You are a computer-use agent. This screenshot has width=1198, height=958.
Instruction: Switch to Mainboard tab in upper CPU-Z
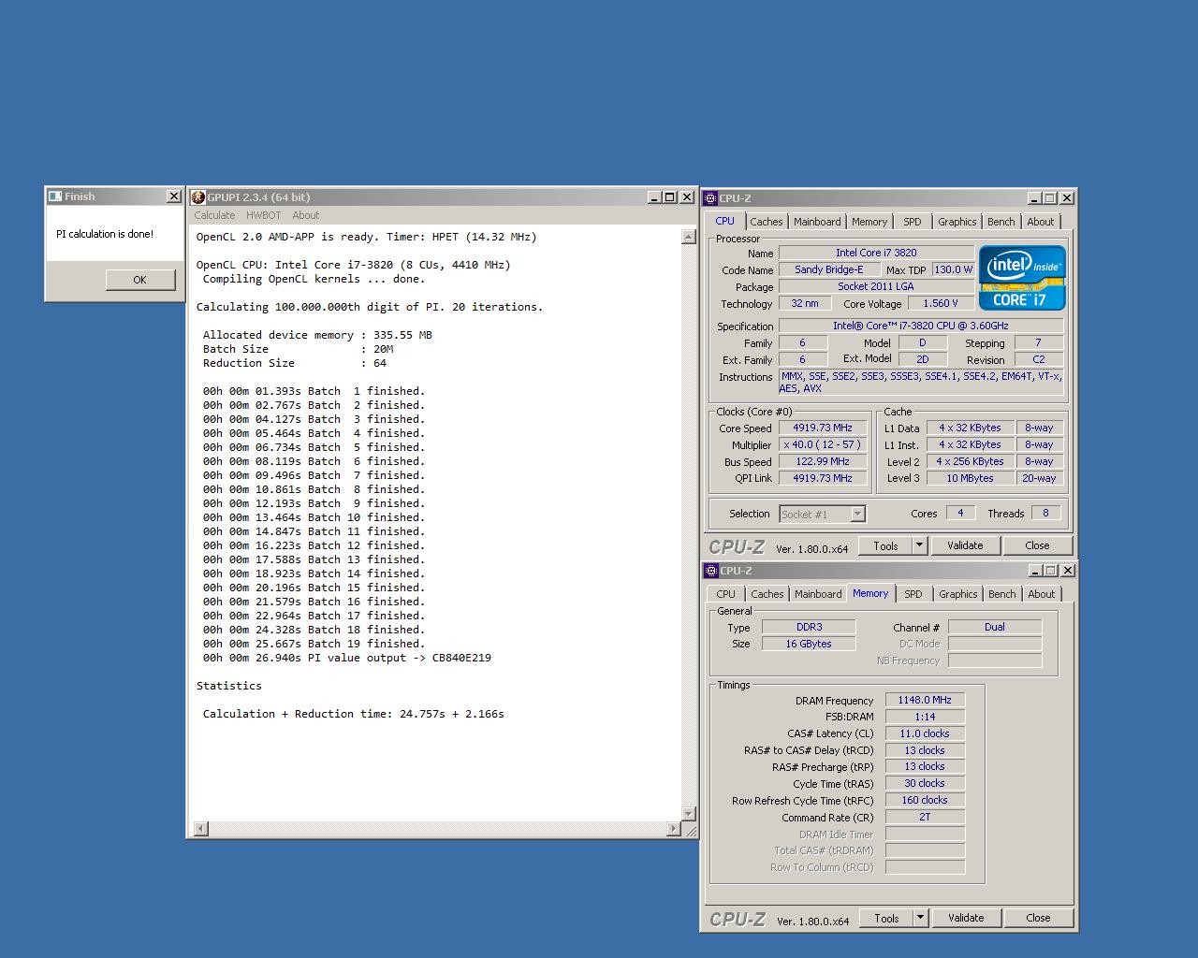click(817, 222)
